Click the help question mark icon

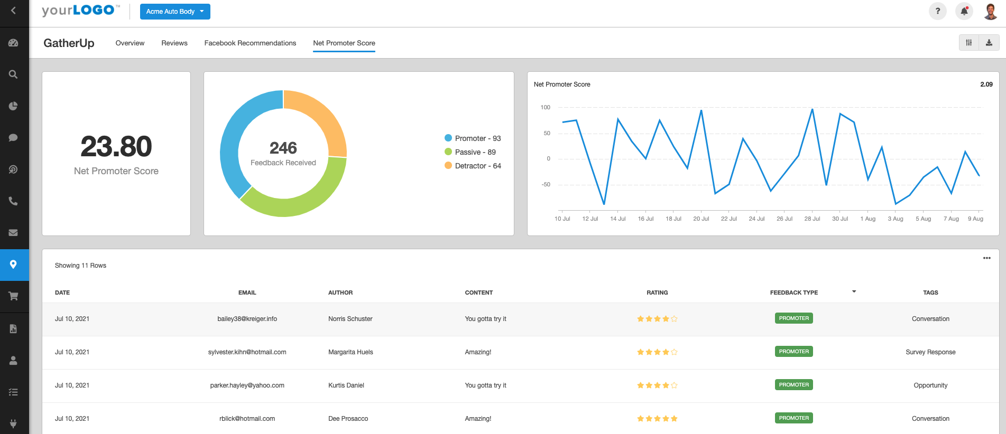[937, 11]
